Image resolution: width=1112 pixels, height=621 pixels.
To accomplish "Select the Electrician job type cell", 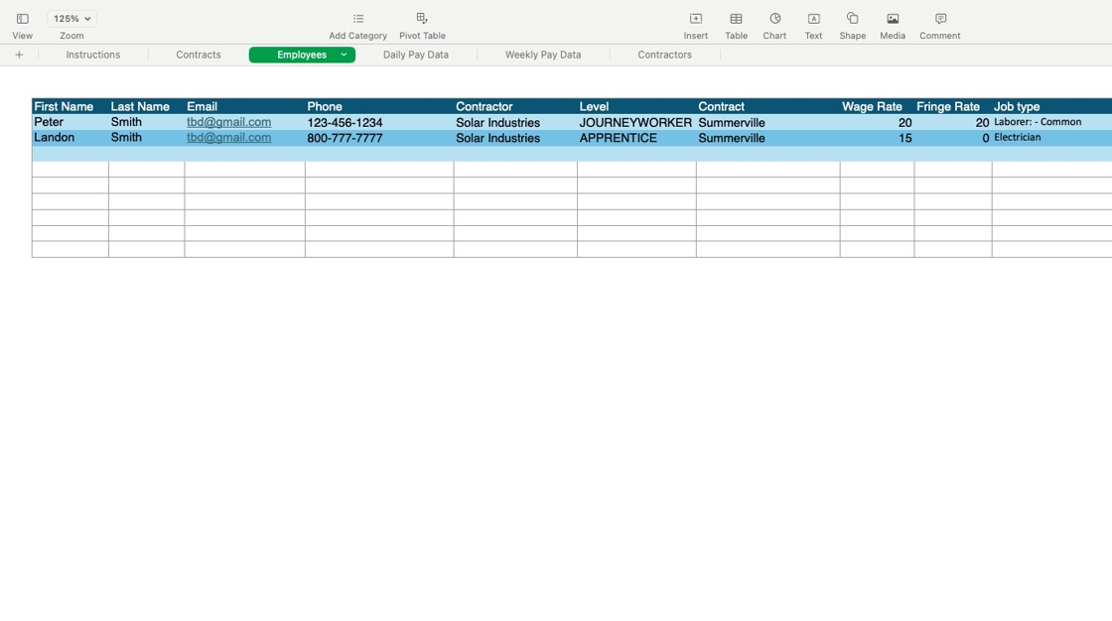I will 1051,138.
